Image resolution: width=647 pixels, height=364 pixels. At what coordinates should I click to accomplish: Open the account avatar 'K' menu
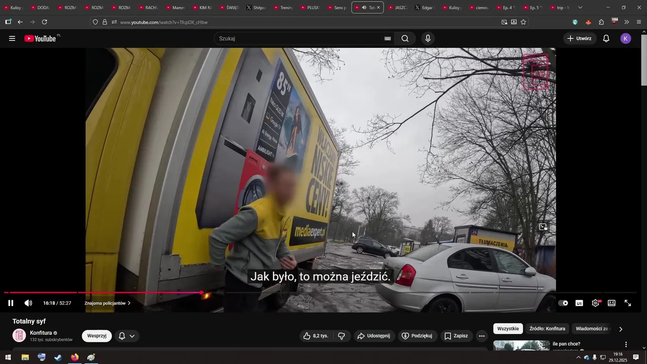(x=626, y=38)
